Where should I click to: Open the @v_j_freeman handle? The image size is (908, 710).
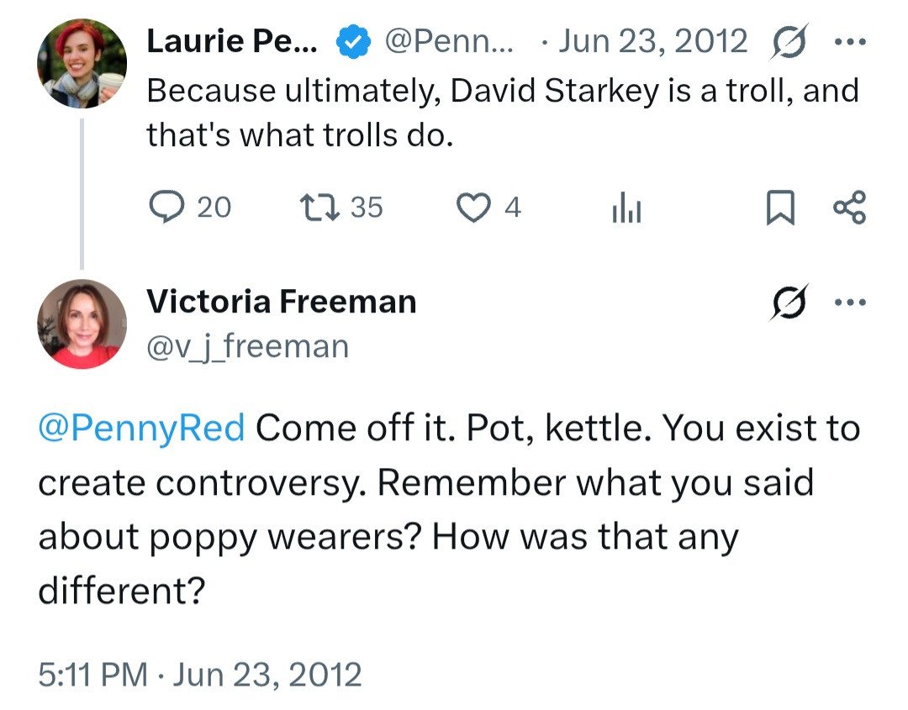[x=247, y=346]
